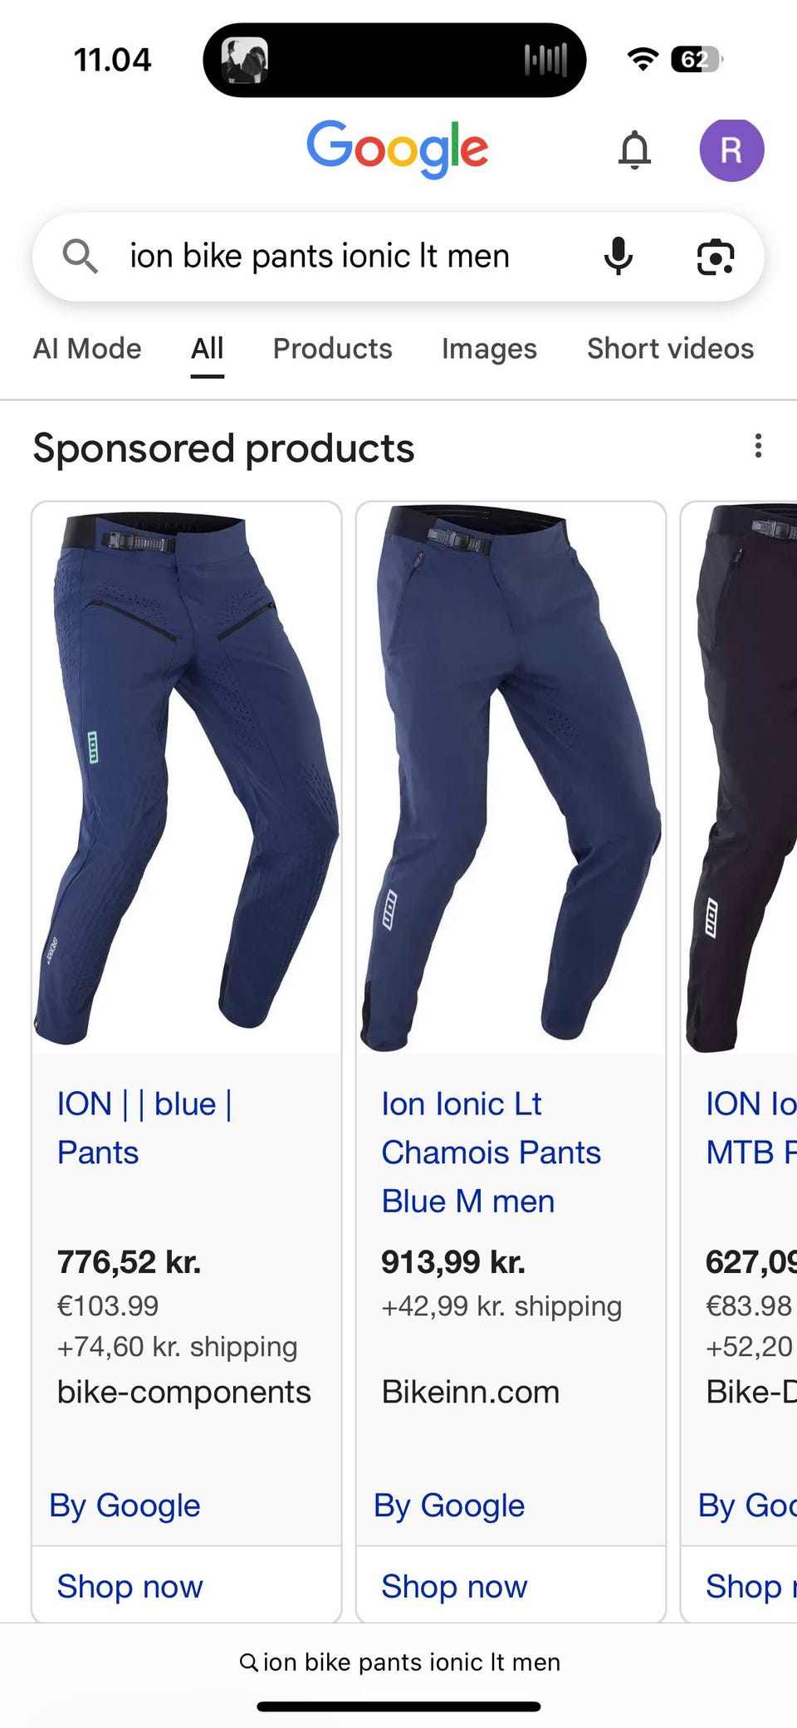Screen dimensions: 797x1728
Task: Open Ion Ionic Lt Chamois Pants link
Action: [x=491, y=1153]
